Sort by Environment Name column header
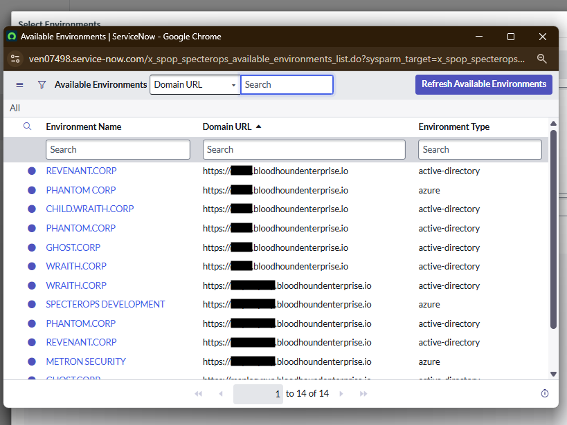The height and width of the screenshot is (425, 567). [84, 126]
